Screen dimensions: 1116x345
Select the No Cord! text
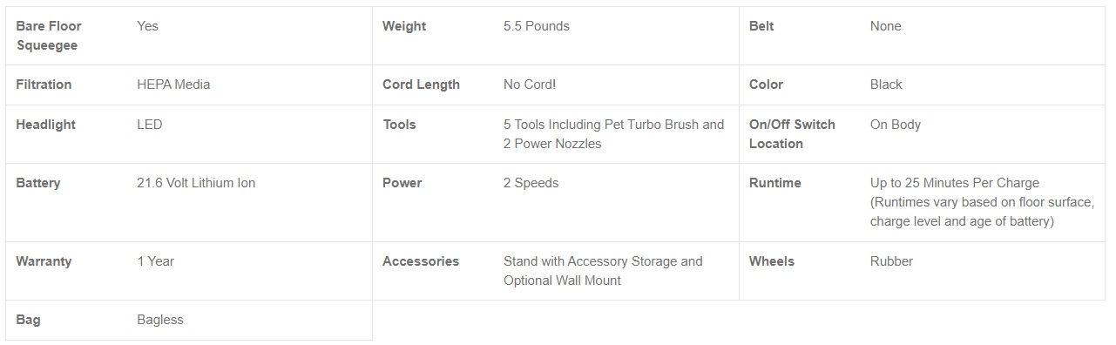pos(530,85)
